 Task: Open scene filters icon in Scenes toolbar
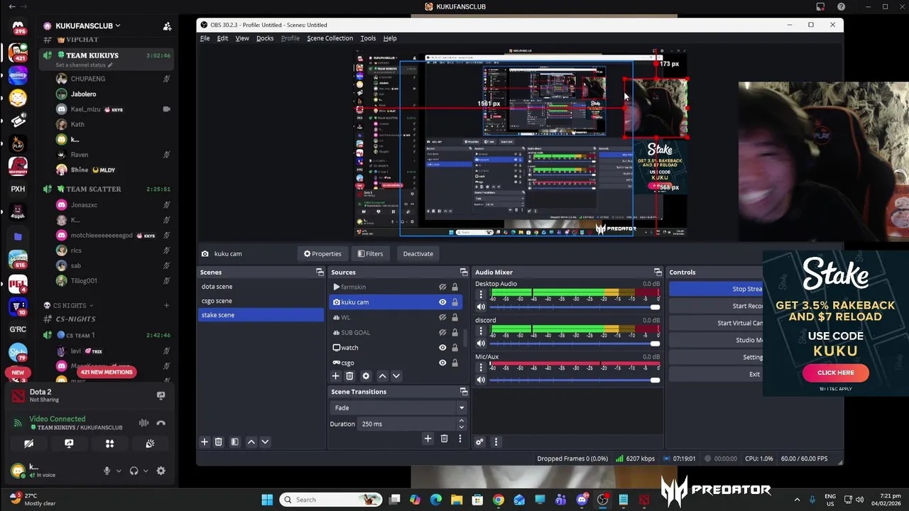(x=234, y=441)
